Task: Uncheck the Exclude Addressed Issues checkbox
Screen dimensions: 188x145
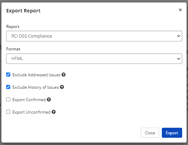Action: pyautogui.click(x=8, y=75)
